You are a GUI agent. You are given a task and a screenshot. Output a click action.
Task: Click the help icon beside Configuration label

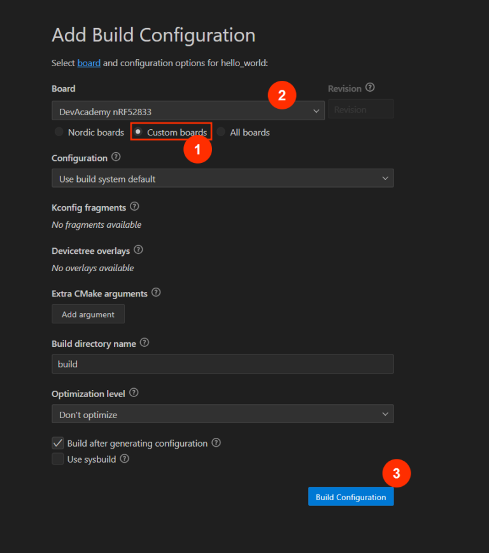pyautogui.click(x=116, y=157)
